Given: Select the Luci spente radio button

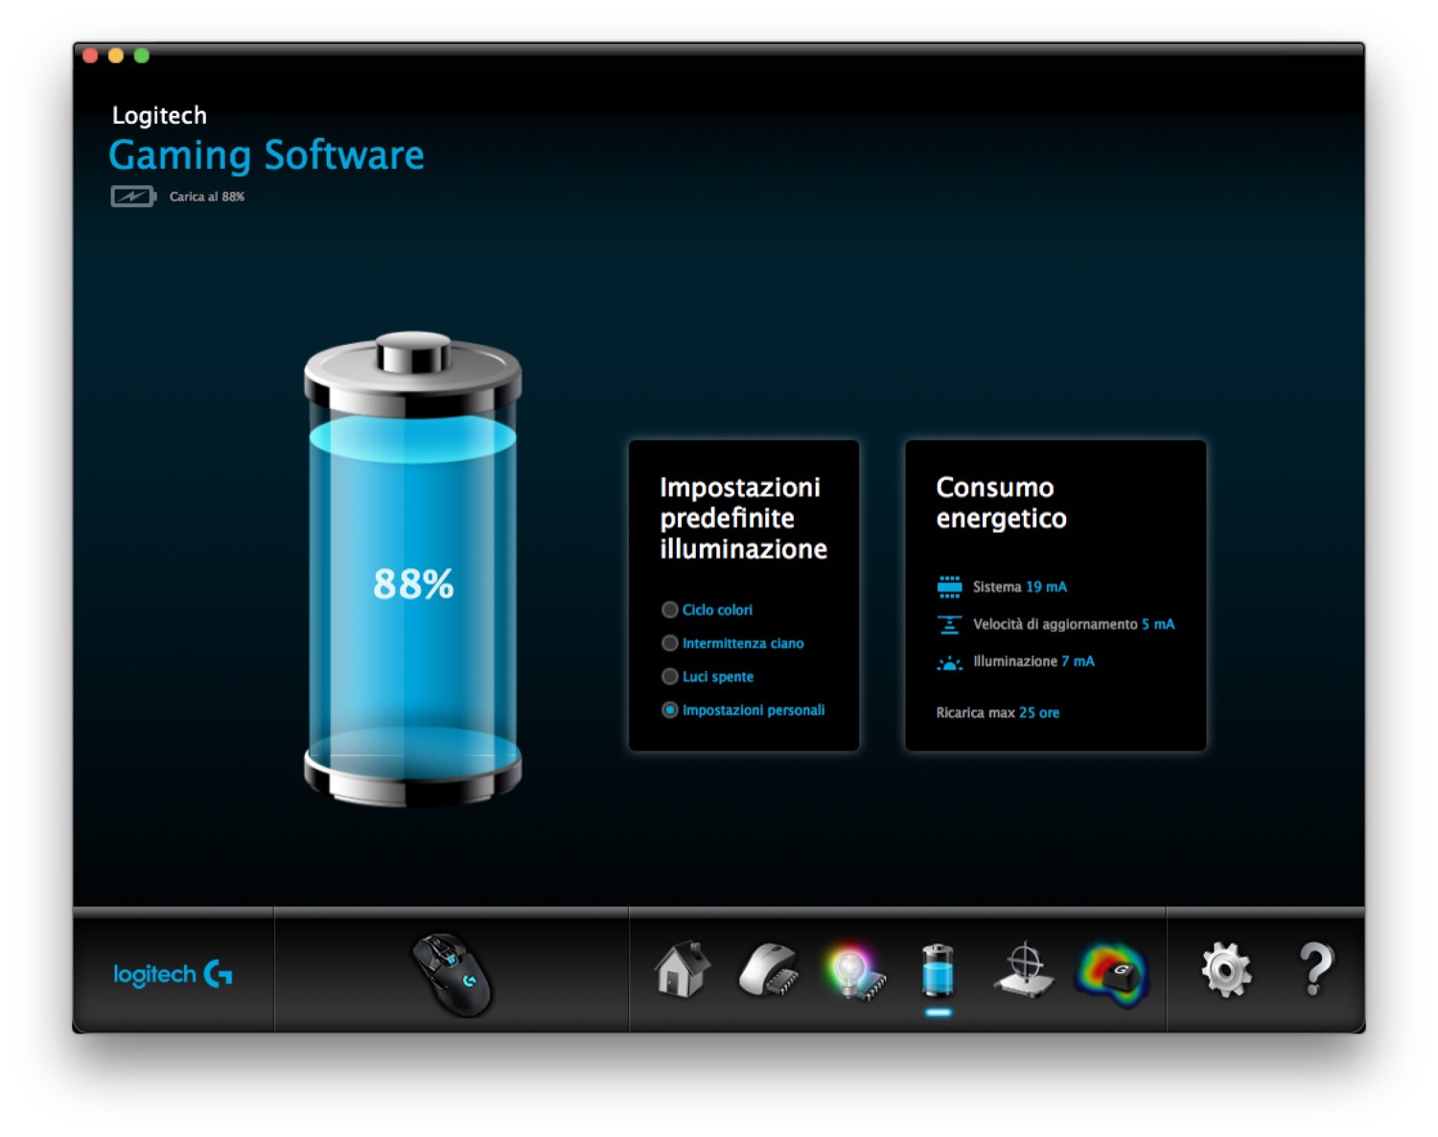Looking at the screenshot, I should point(670,677).
